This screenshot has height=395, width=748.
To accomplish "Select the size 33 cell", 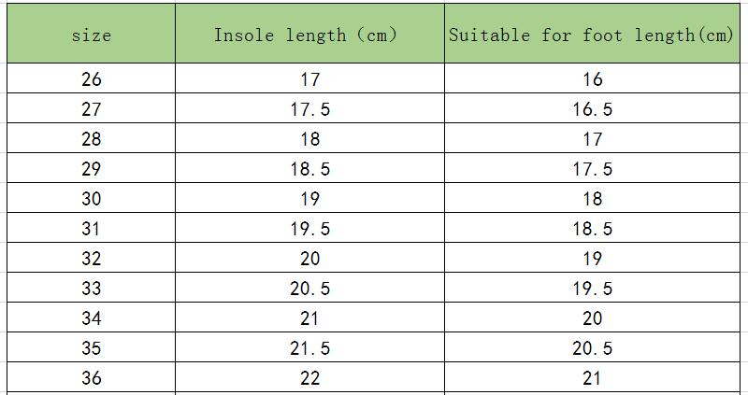I will click(x=91, y=289).
